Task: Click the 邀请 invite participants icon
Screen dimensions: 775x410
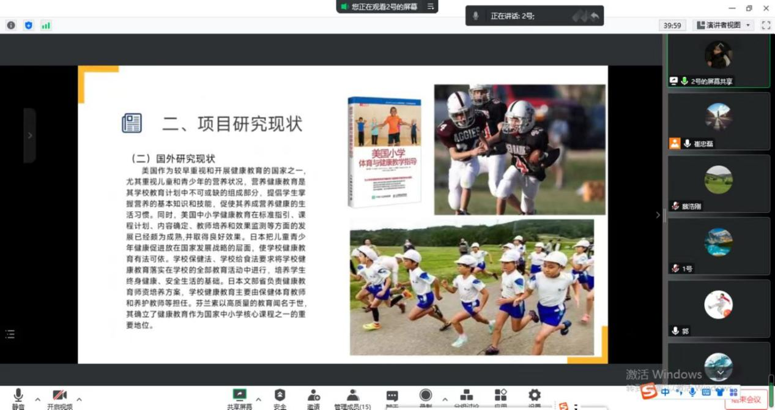Action: [x=314, y=397]
